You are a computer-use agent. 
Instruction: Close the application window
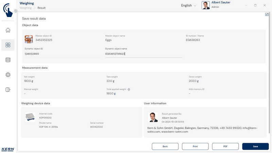tap(265, 5)
